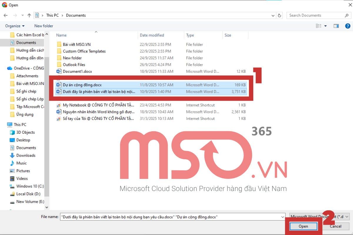Image resolution: width=353 pixels, height=235 pixels.
Task: Open Các hàm Excel folder in sidebar
Action: pos(27,35)
